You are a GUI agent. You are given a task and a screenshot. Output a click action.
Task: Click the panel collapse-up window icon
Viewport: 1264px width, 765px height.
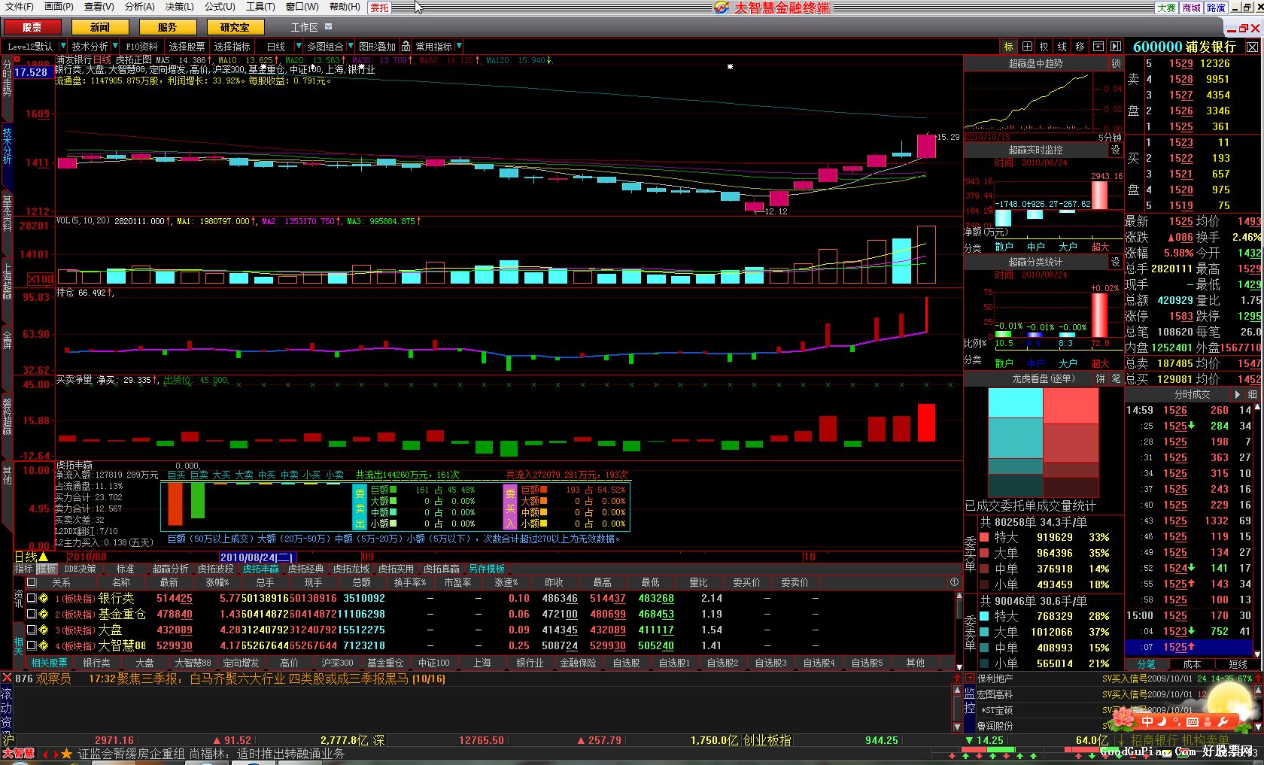1098,47
